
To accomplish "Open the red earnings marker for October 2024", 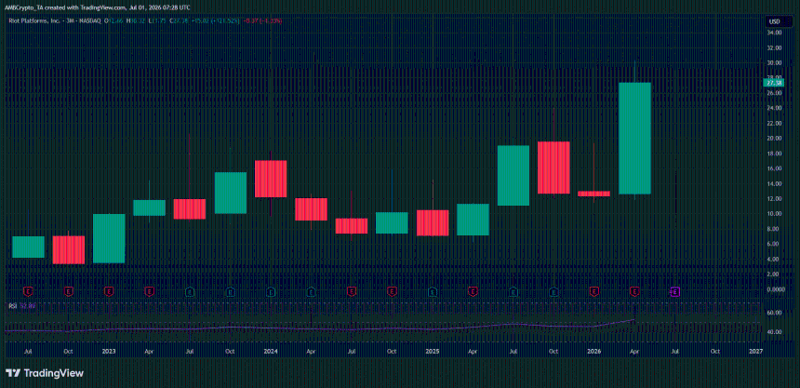I will coord(392,291).
